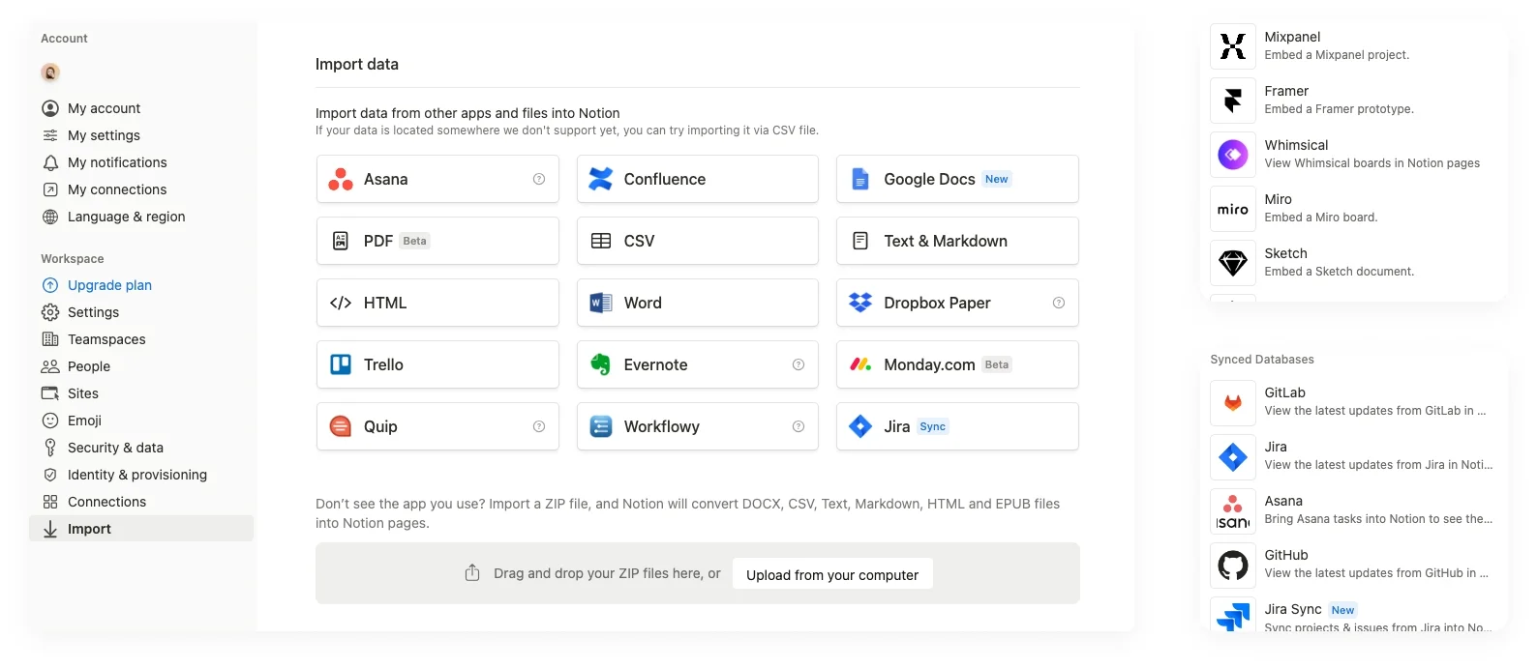Click the Google Docs file icon
1537x668 pixels.
pyautogui.click(x=860, y=179)
